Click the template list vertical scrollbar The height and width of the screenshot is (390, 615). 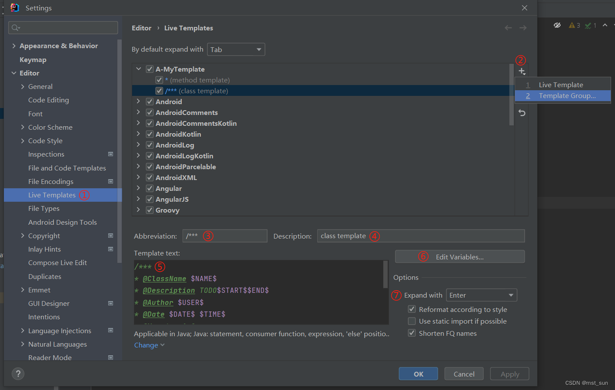(x=511, y=95)
